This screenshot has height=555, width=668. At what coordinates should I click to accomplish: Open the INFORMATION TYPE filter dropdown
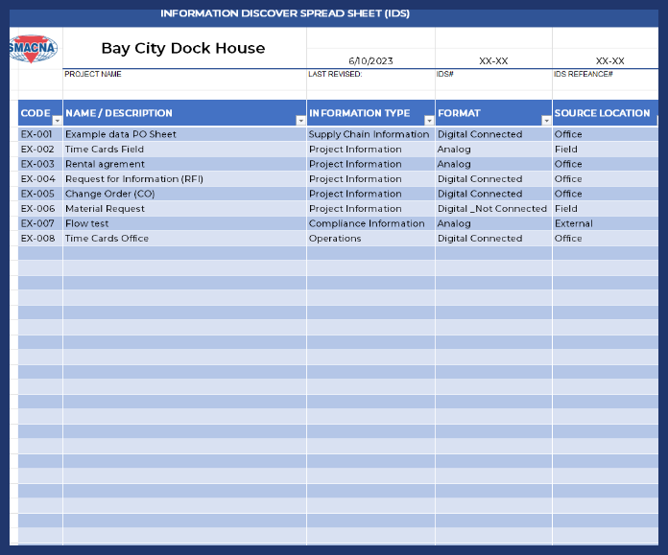click(x=429, y=121)
